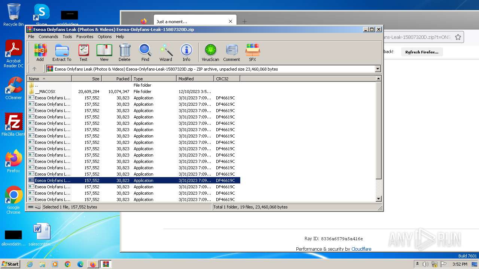This screenshot has width=479, height=269.
Task: Click the volume speaker tray icon
Action: click(x=425, y=264)
